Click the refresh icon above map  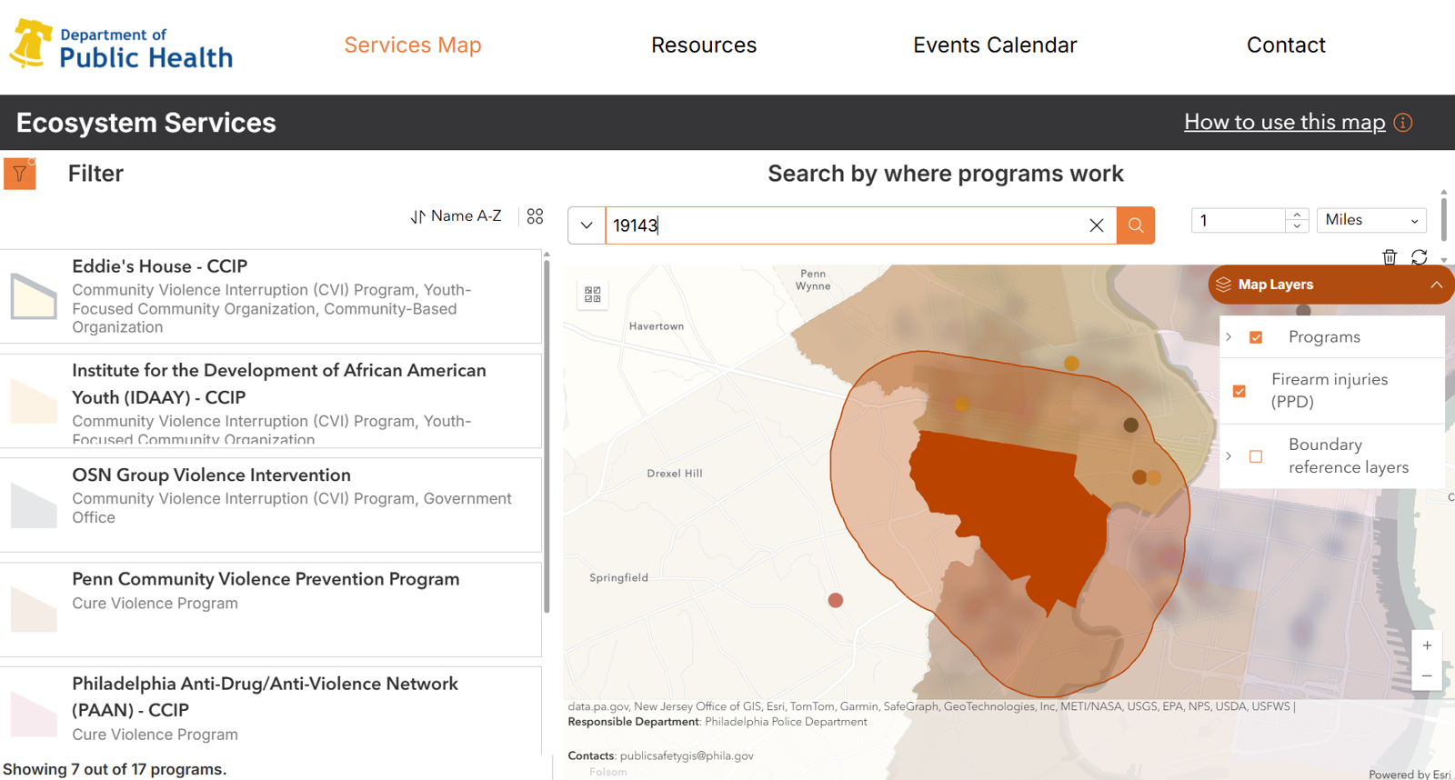coord(1419,257)
